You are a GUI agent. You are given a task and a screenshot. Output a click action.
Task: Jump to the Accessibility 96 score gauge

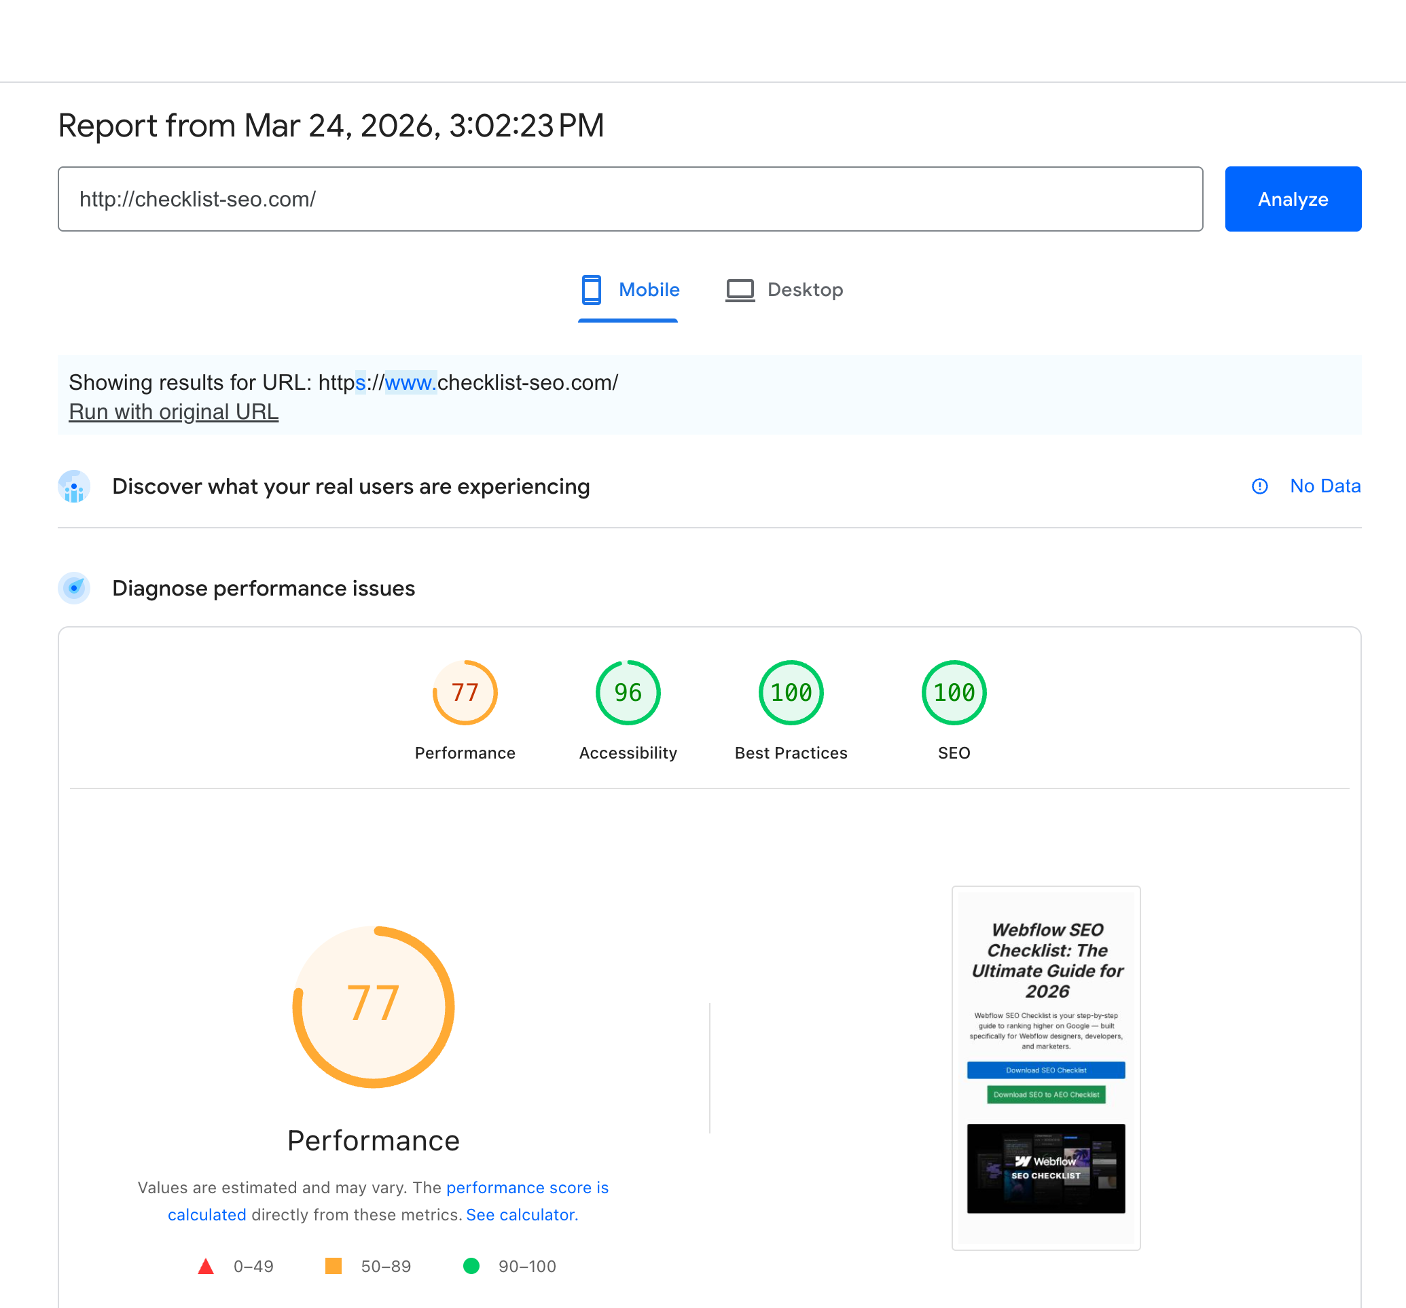pyautogui.click(x=628, y=693)
